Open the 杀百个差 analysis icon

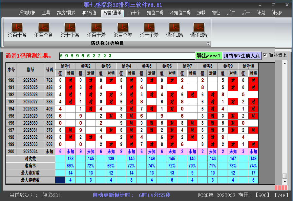123,30
